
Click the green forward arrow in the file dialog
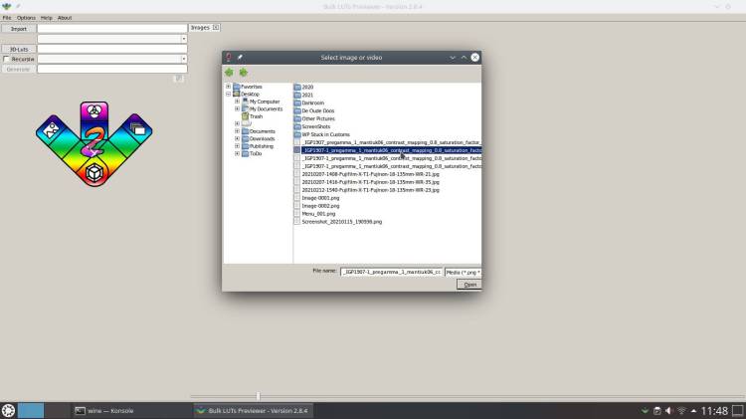tap(243, 73)
